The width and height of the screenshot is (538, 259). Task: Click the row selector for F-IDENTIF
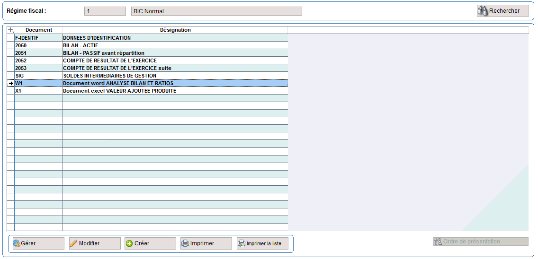10,38
